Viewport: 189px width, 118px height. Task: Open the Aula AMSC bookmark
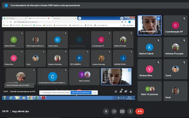pos(48,25)
